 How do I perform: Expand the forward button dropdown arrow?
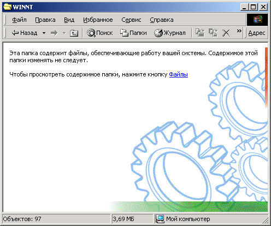pos(64,33)
